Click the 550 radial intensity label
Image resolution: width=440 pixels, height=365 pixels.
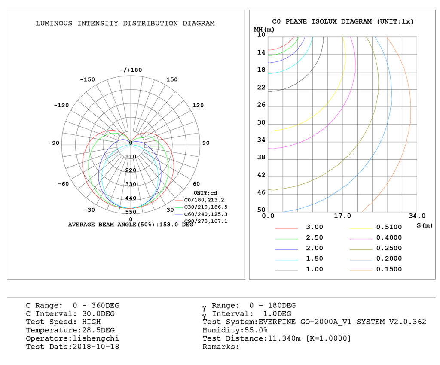click(131, 212)
